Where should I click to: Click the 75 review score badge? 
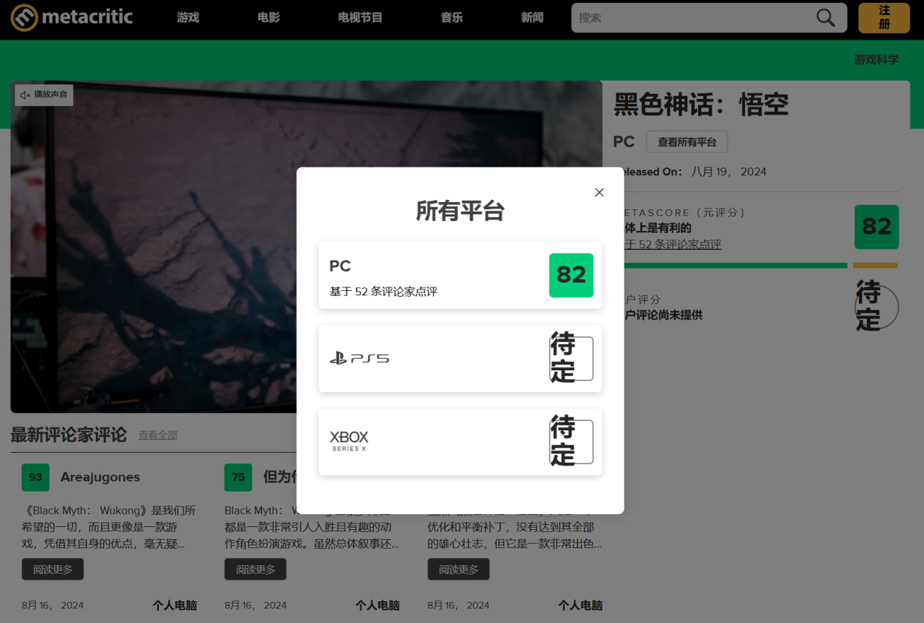click(x=238, y=477)
